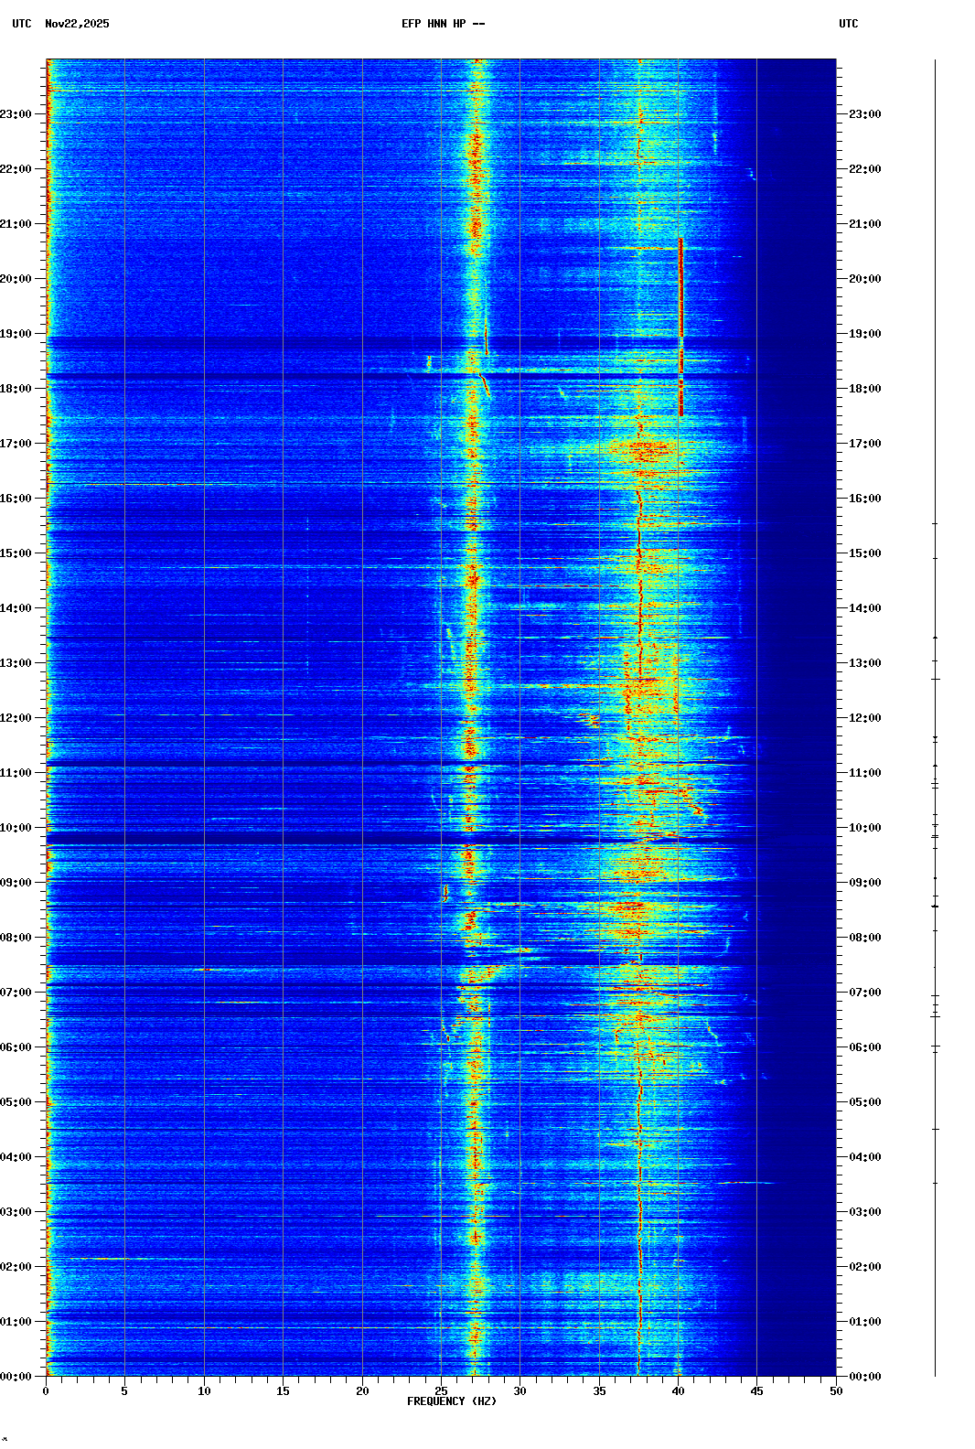Click the 10 tick on the frequency axis

pos(204,1390)
